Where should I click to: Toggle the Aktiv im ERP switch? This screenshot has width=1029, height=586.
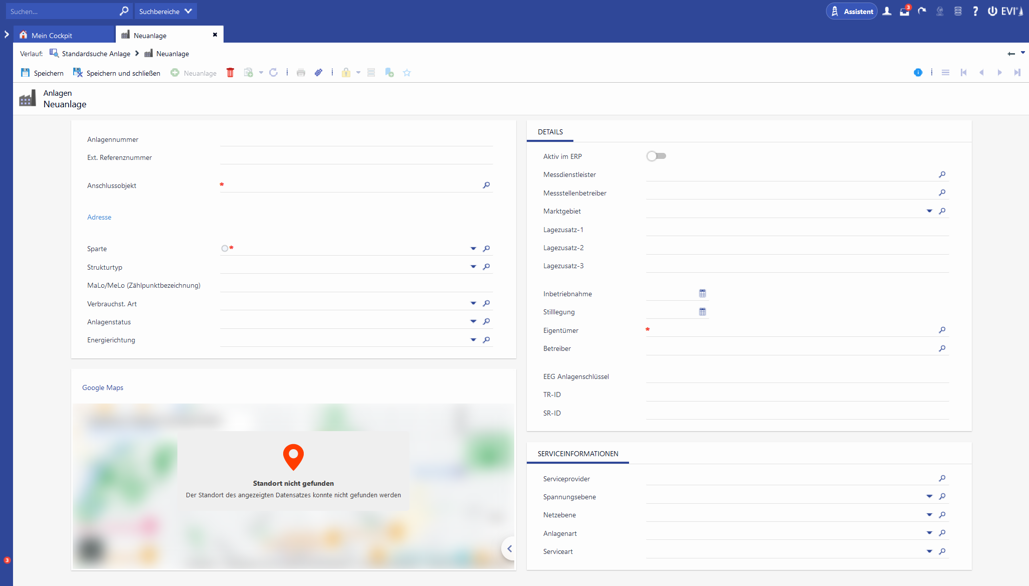tap(656, 156)
